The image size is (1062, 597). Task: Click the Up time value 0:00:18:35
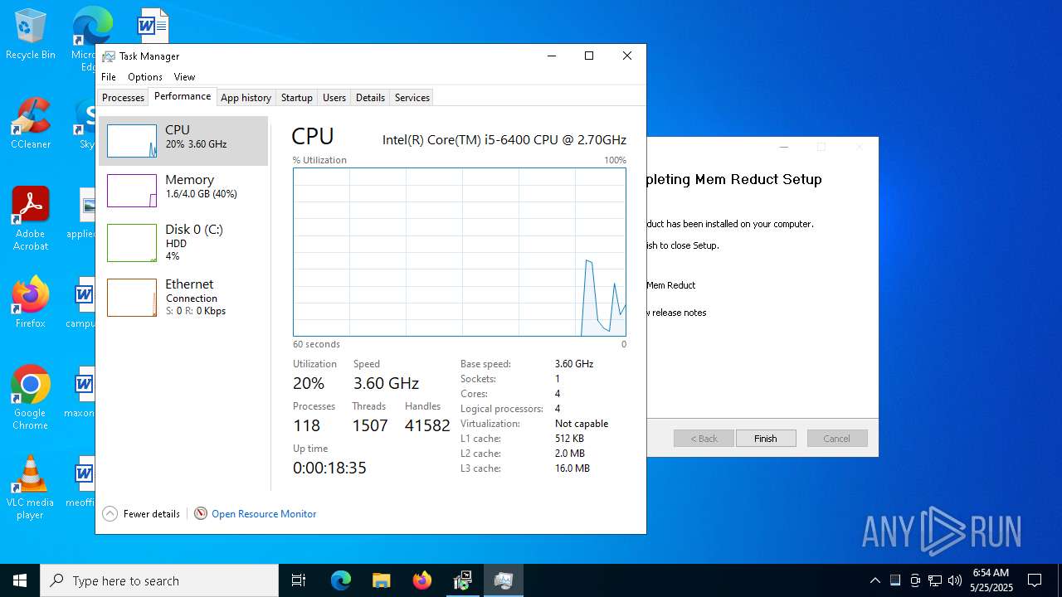329,468
